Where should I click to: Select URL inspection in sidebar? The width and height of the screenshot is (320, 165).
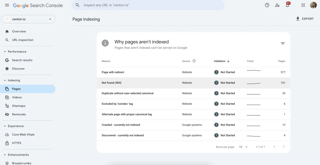coord(22,40)
